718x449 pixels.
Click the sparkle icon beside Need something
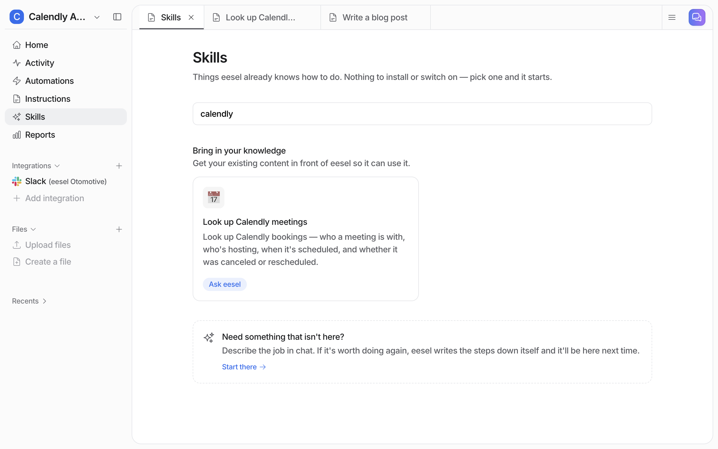209,338
